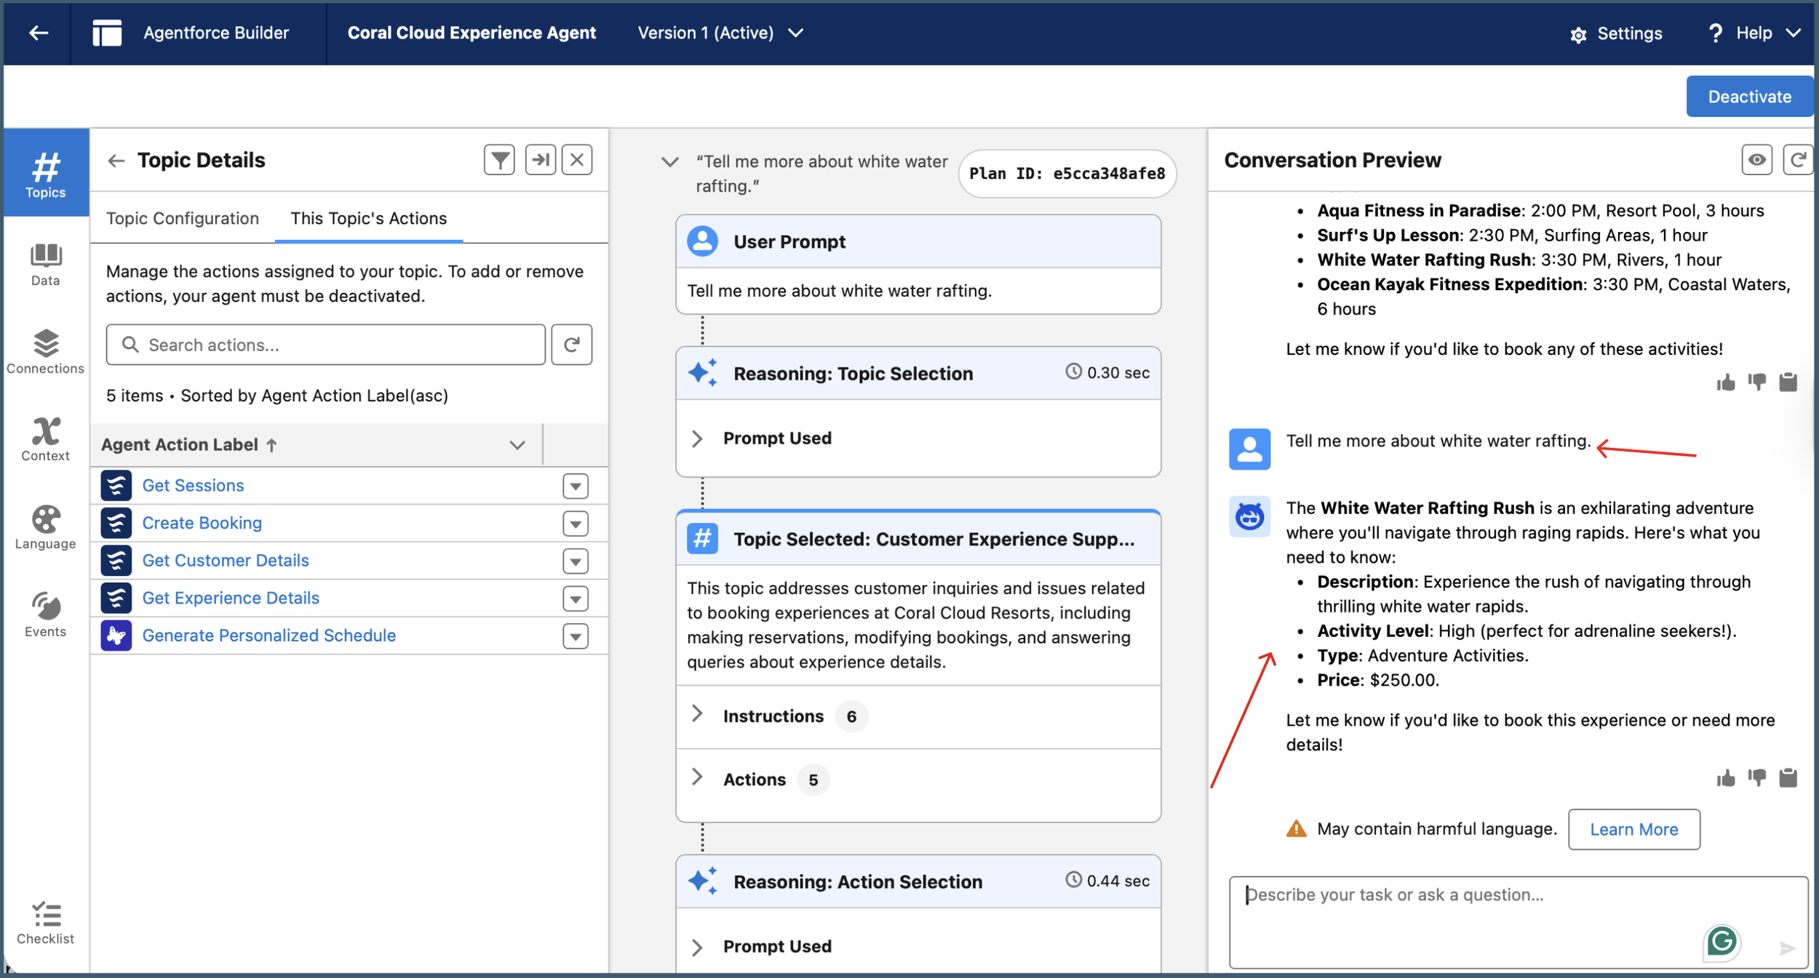This screenshot has width=1819, height=978.
Task: Open the Get Experience Details link
Action: tap(231, 598)
